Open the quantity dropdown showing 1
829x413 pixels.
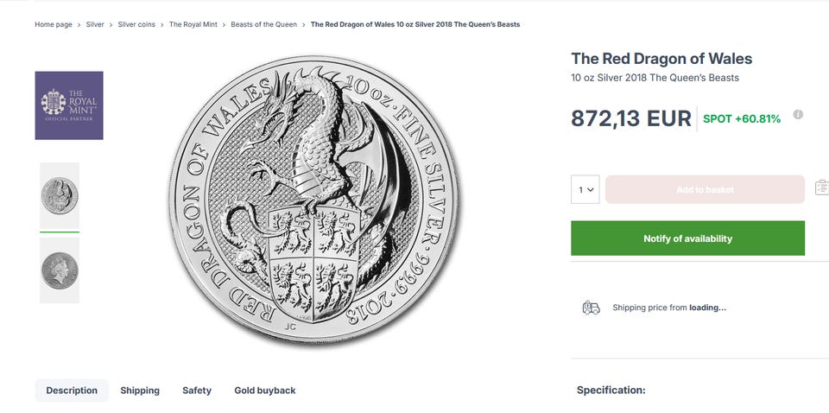tap(585, 189)
